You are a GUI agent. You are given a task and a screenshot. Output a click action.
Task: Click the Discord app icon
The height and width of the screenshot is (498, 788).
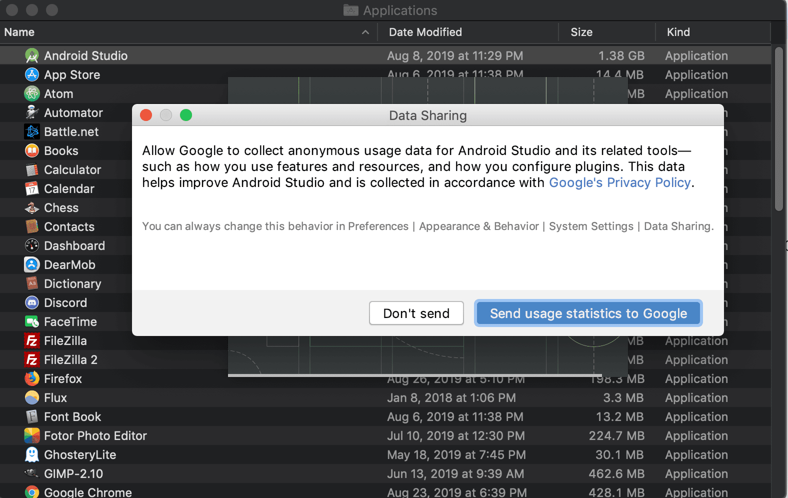pyautogui.click(x=32, y=302)
